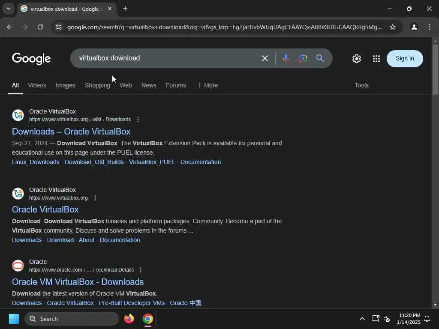
Task: Start a voice search with the microphone
Action: click(x=286, y=58)
